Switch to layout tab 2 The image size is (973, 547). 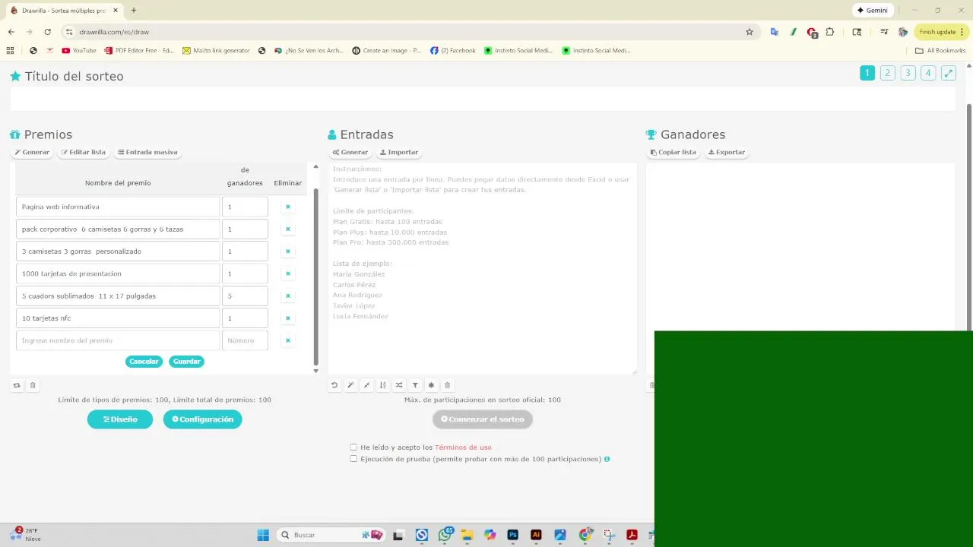point(888,73)
